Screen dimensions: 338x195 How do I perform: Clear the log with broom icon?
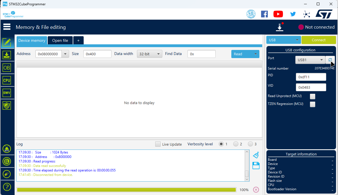click(x=256, y=155)
